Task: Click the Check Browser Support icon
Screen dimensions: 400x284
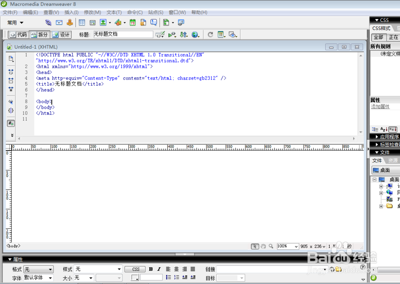Action: click(x=172, y=34)
